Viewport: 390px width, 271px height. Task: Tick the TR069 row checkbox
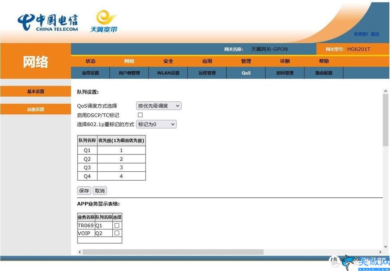[x=117, y=226]
